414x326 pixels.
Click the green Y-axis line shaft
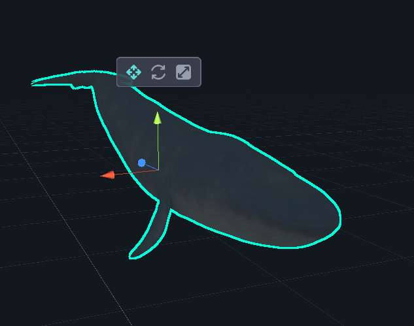click(158, 145)
